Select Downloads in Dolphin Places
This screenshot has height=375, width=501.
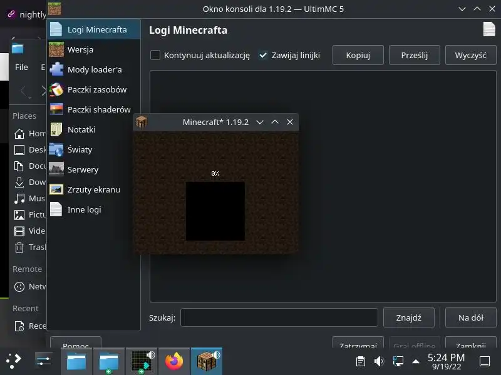pyautogui.click(x=30, y=182)
